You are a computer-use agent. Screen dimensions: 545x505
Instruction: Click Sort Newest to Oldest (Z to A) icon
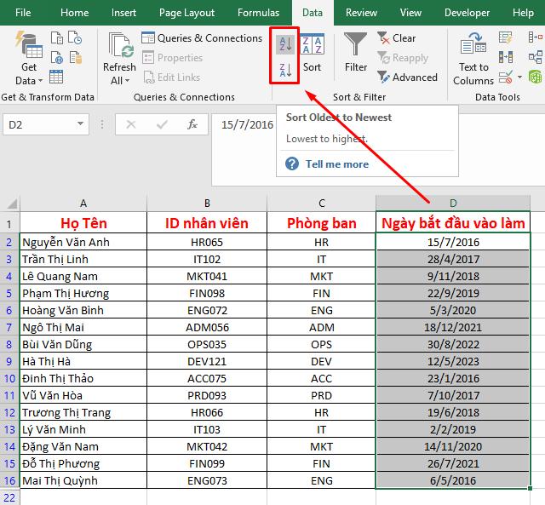284,70
